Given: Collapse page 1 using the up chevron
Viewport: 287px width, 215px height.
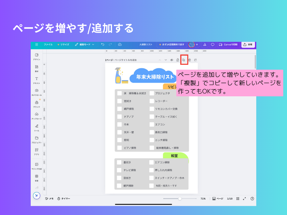Looking at the screenshot, I should tap(160, 60).
